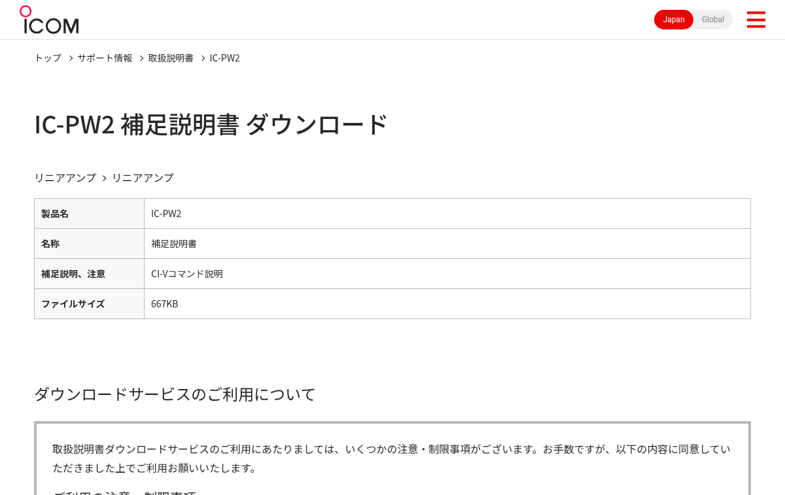Select the ファイルサイズ header cell
This screenshot has height=495, width=785.
(x=89, y=304)
